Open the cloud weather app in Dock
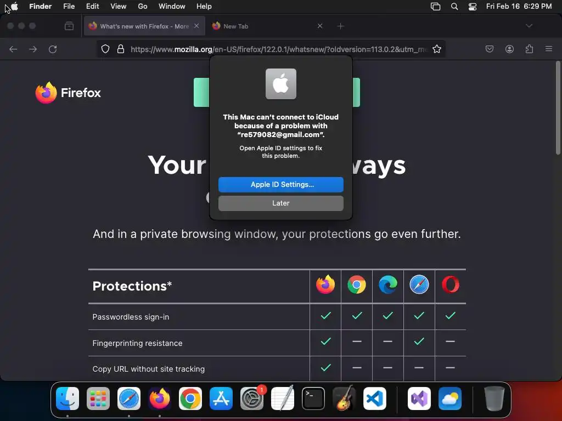This screenshot has height=421, width=562. [450, 399]
